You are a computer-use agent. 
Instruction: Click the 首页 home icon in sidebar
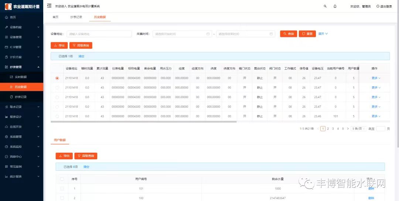click(x=7, y=17)
